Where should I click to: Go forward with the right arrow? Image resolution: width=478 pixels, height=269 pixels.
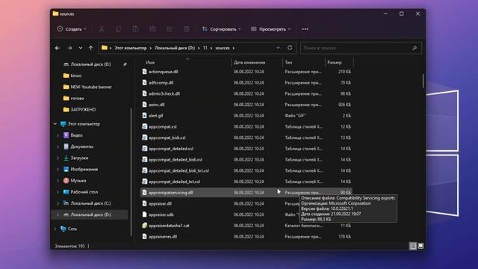click(69, 48)
